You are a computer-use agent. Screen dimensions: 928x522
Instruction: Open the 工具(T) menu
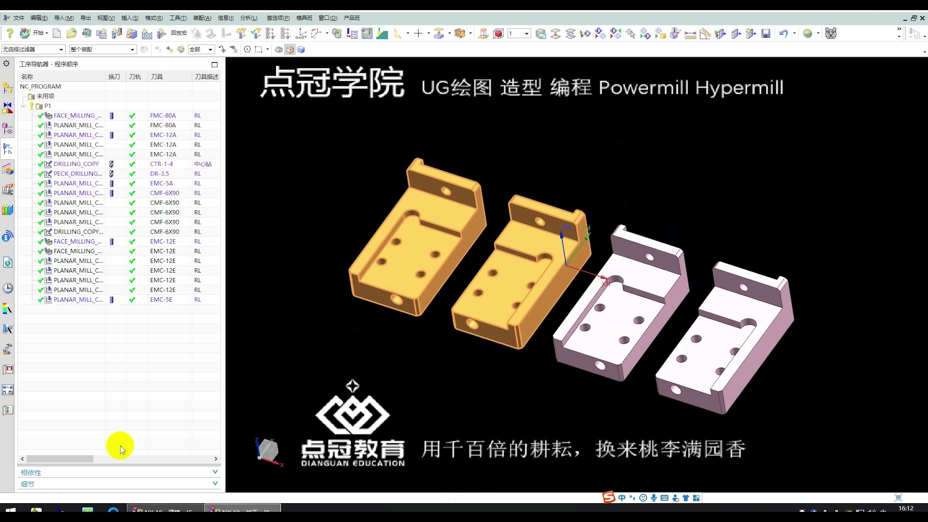tap(178, 18)
